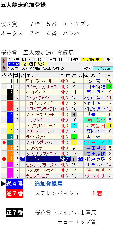Viewport: 114px width, 226px height.
Task: Click the red star mark beside Stellenbosch row
Action: (x=4, y=143)
